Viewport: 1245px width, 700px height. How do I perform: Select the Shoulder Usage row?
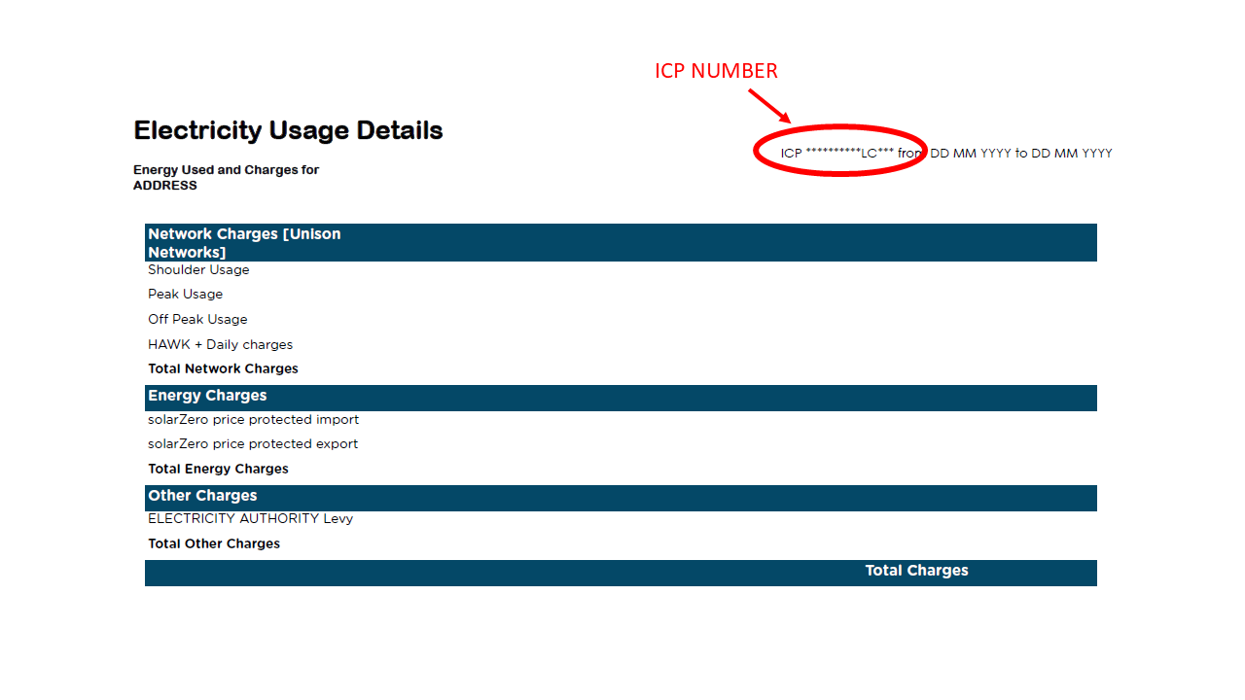tap(198, 270)
